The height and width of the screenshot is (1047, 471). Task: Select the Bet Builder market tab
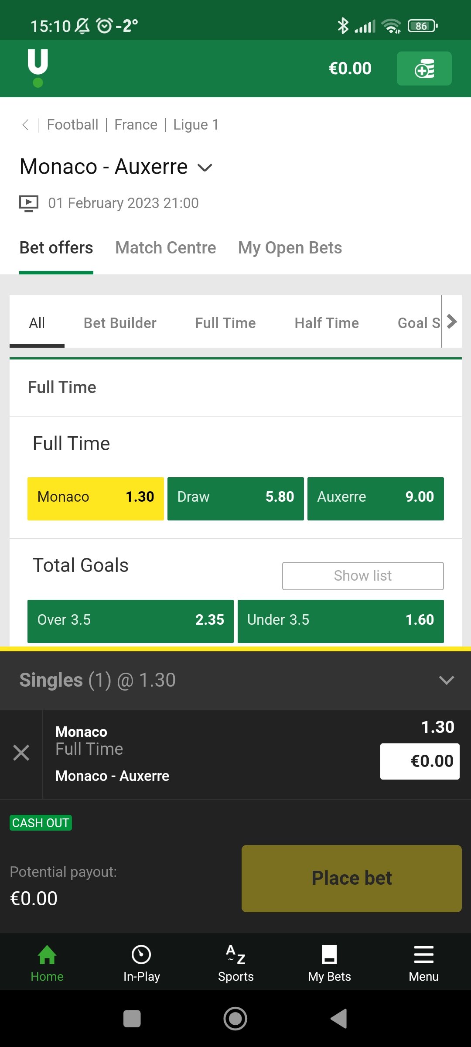(120, 323)
